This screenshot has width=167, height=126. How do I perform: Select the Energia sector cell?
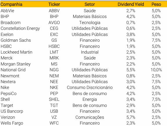coord(90,99)
